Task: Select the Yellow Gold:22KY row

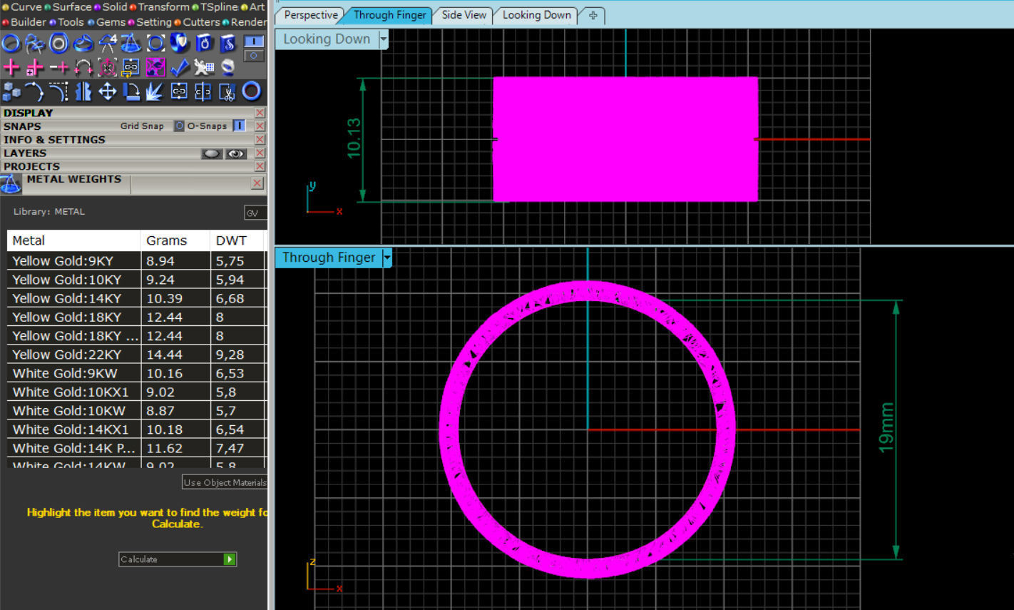Action: (136, 355)
